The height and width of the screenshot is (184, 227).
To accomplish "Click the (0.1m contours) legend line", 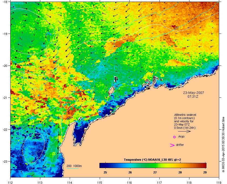I will click(184, 118).
